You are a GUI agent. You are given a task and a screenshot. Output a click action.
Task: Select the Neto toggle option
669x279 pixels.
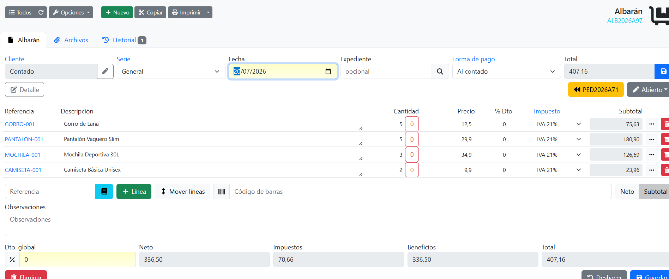point(627,191)
